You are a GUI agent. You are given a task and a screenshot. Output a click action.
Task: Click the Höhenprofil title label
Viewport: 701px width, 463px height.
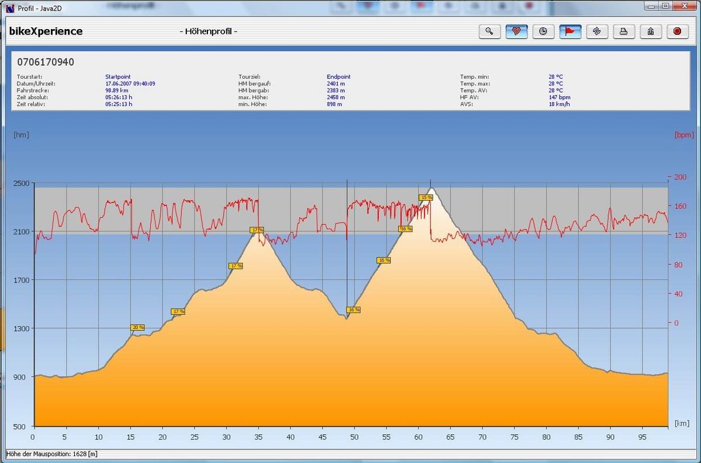208,31
